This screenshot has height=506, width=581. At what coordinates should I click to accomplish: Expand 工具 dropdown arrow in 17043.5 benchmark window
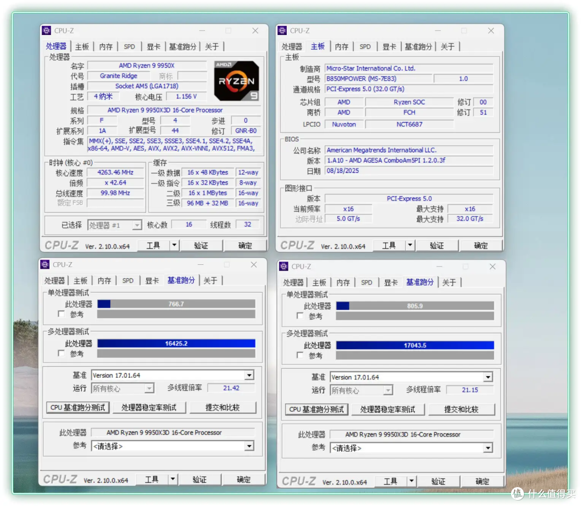[412, 481]
